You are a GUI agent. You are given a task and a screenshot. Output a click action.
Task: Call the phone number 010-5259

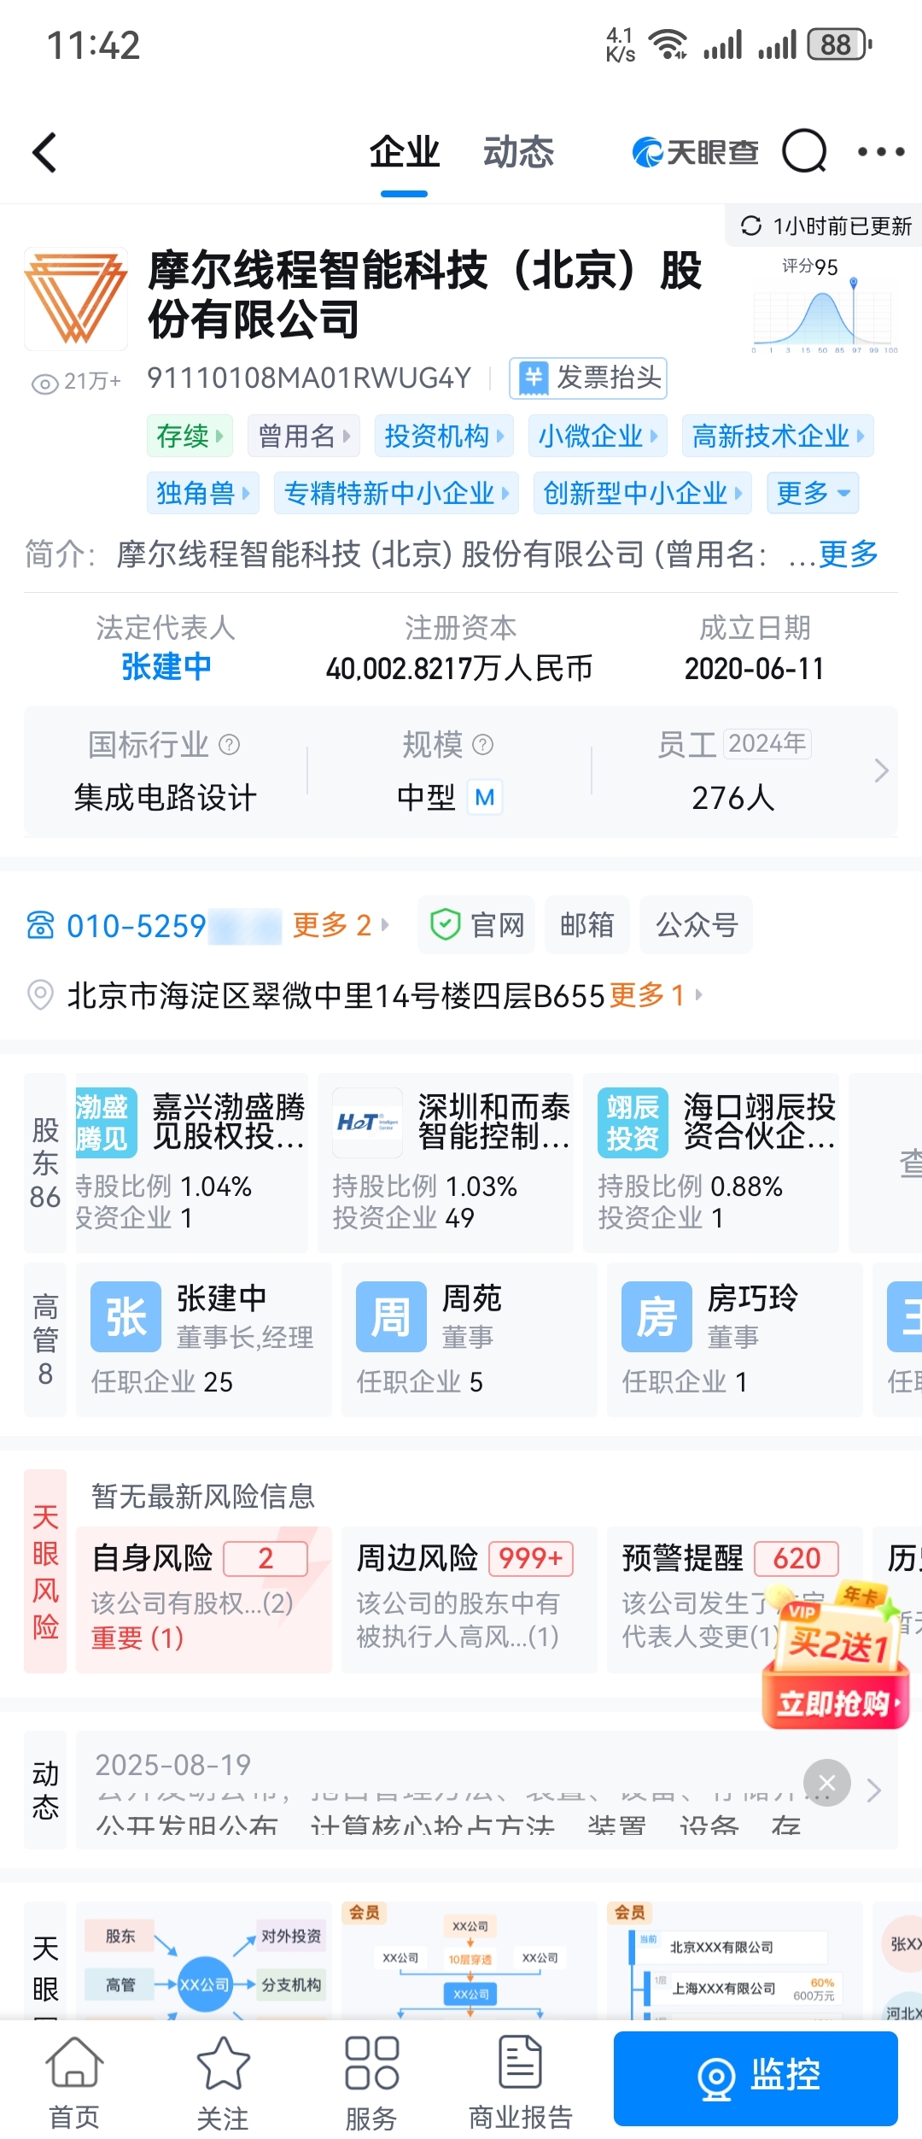point(173,925)
